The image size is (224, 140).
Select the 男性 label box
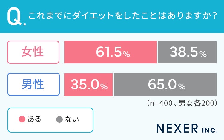tap(33, 84)
